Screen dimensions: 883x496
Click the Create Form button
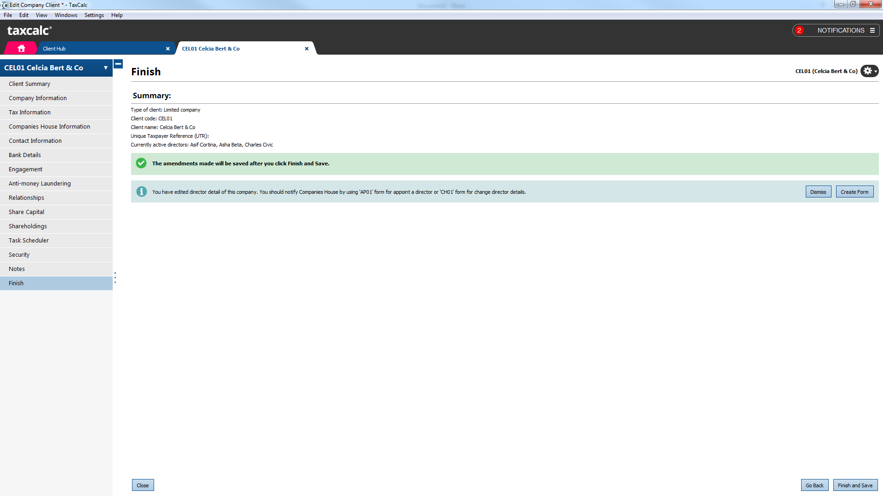pos(854,192)
